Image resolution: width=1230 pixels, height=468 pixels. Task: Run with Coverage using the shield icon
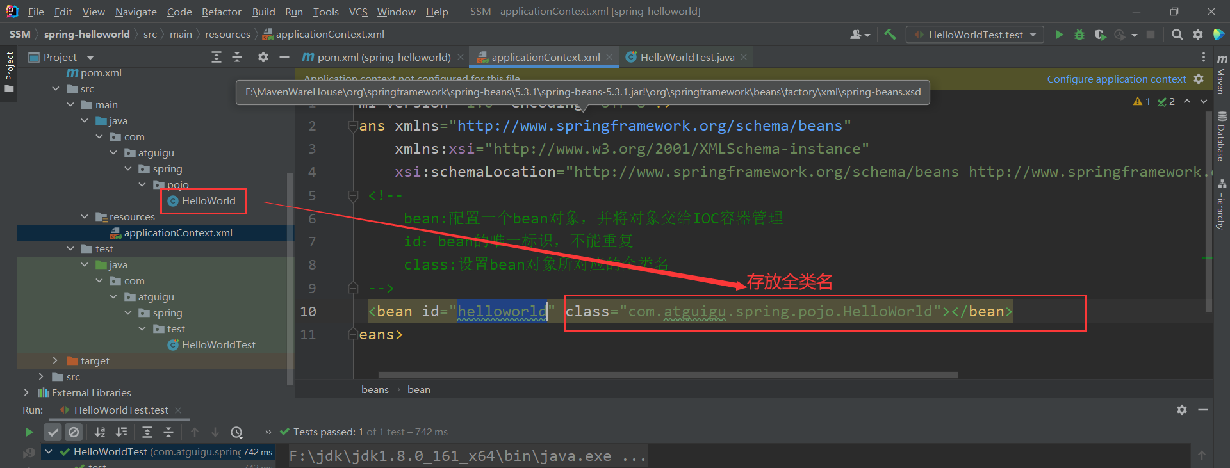click(x=1100, y=35)
